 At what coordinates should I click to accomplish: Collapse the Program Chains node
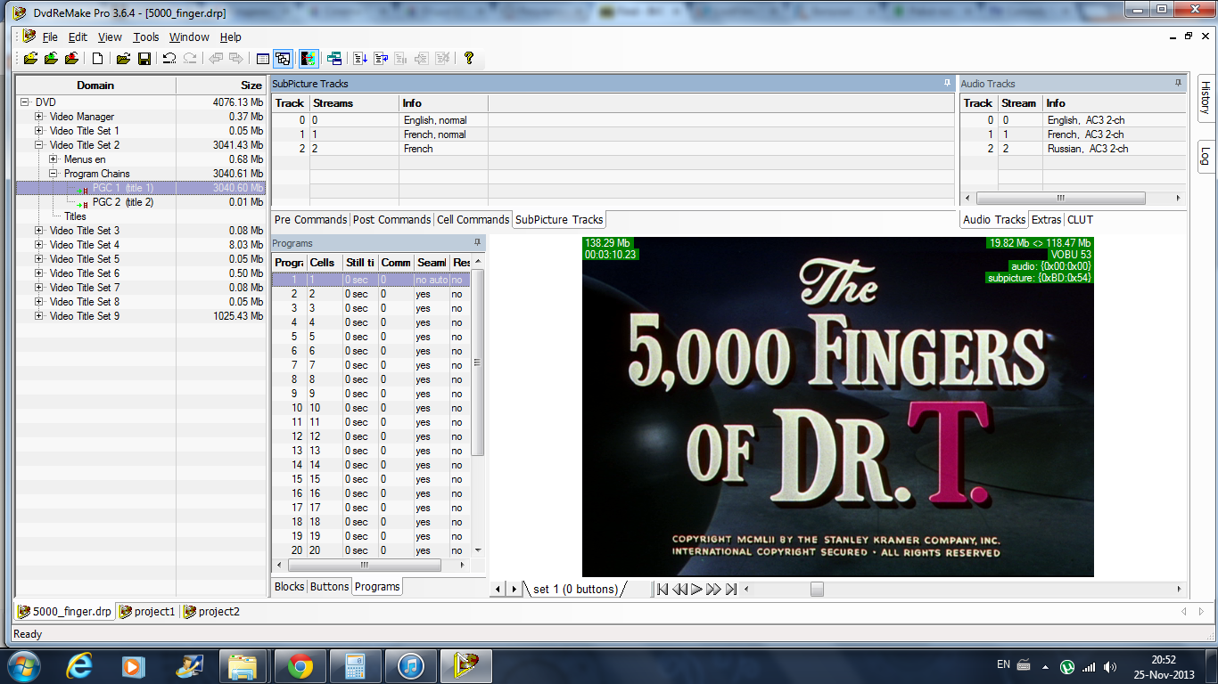53,174
